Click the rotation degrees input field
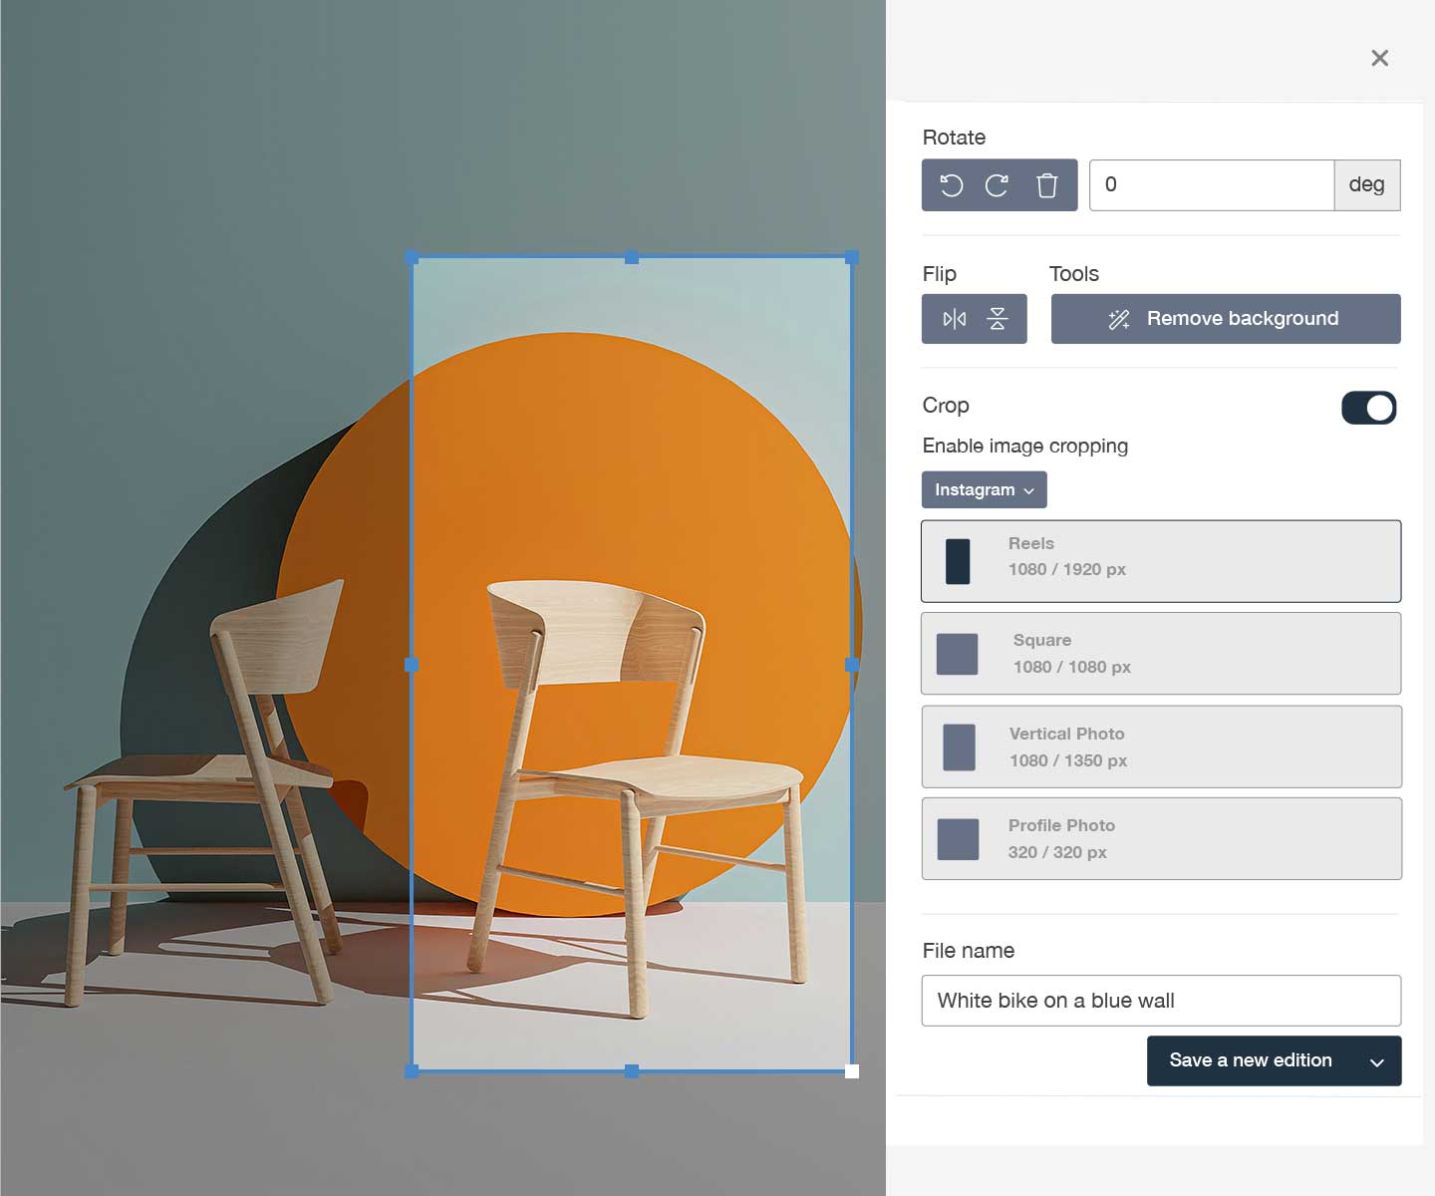Screen dimensions: 1435x1196 1211,185
